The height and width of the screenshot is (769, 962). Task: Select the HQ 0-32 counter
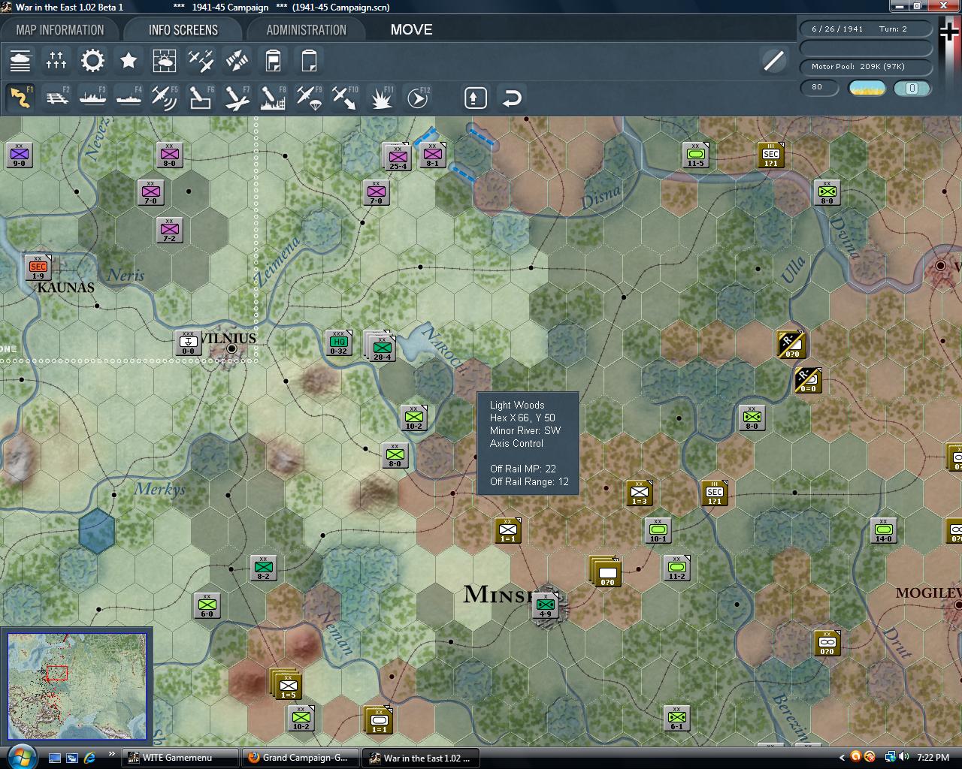339,343
